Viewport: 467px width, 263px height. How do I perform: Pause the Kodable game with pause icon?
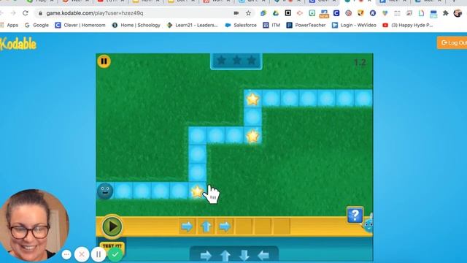click(x=104, y=61)
